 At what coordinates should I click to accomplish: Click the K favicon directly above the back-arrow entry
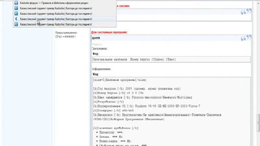pyautogui.click(x=16, y=13)
